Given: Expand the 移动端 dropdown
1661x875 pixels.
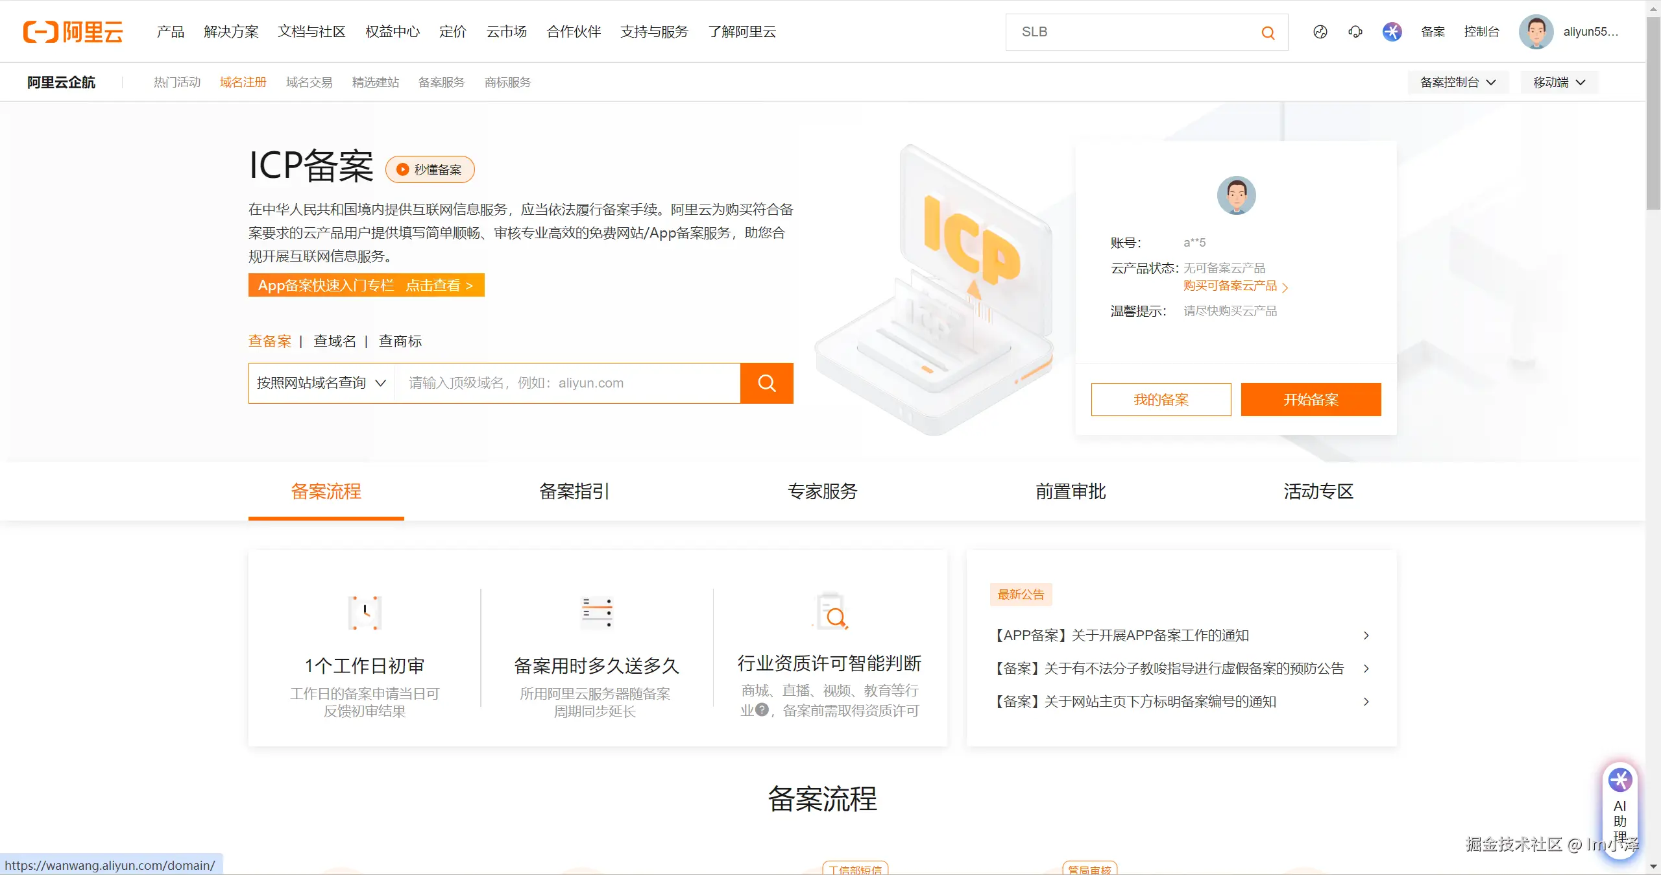Looking at the screenshot, I should [x=1558, y=82].
